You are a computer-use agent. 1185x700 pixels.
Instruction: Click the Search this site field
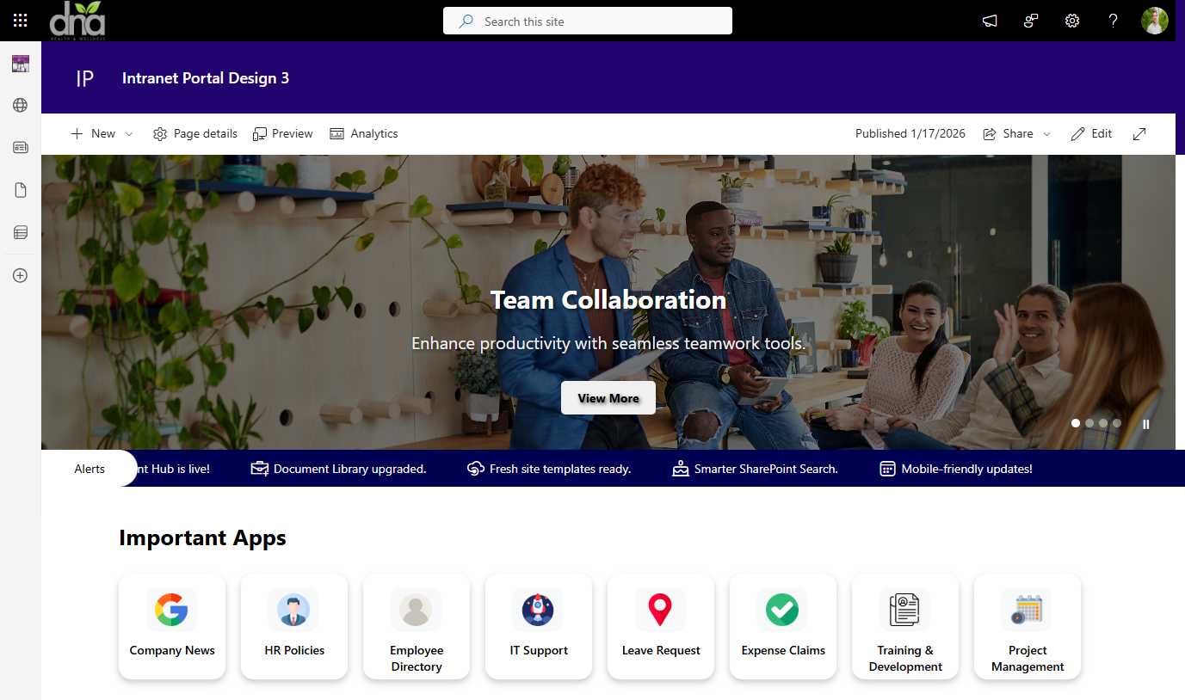pos(588,20)
